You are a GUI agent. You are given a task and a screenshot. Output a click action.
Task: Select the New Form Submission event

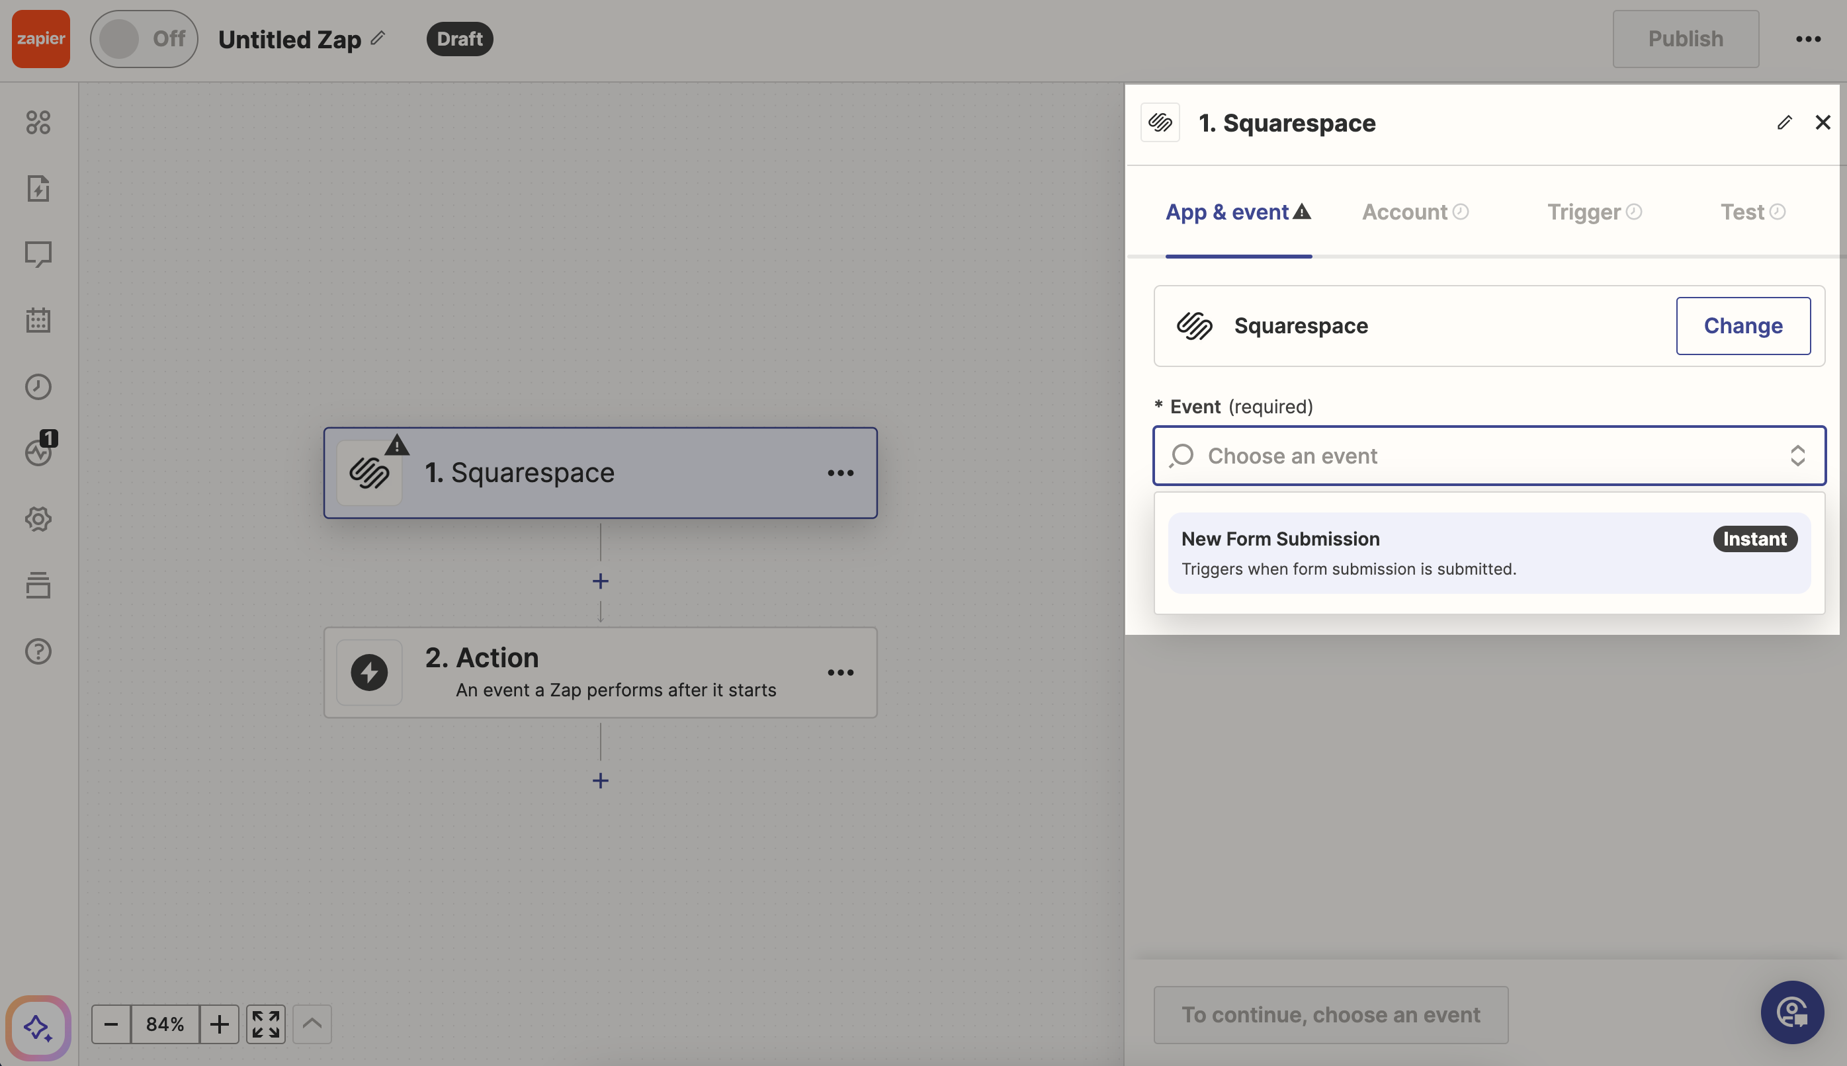tap(1489, 553)
